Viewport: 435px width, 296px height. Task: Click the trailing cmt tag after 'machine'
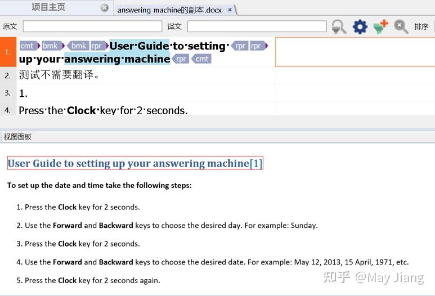[x=202, y=59]
